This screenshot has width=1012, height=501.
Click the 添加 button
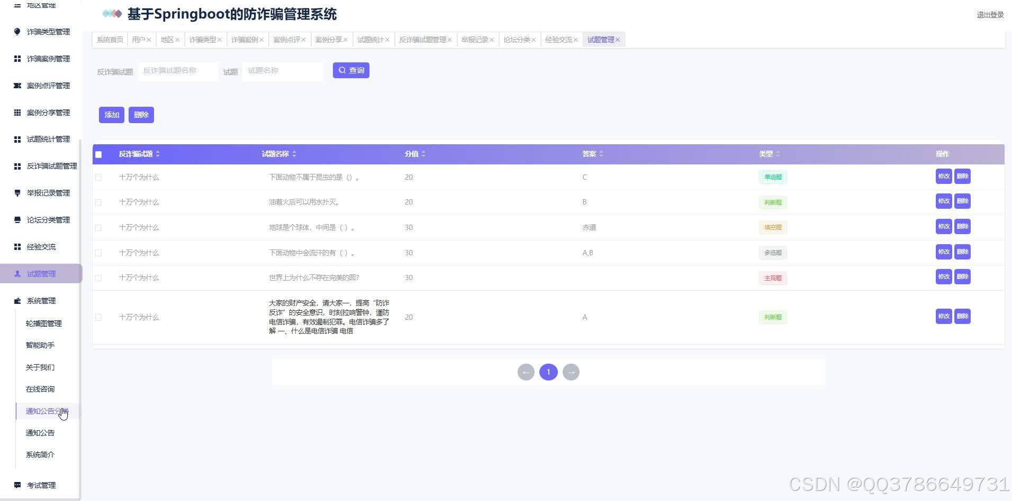point(111,115)
